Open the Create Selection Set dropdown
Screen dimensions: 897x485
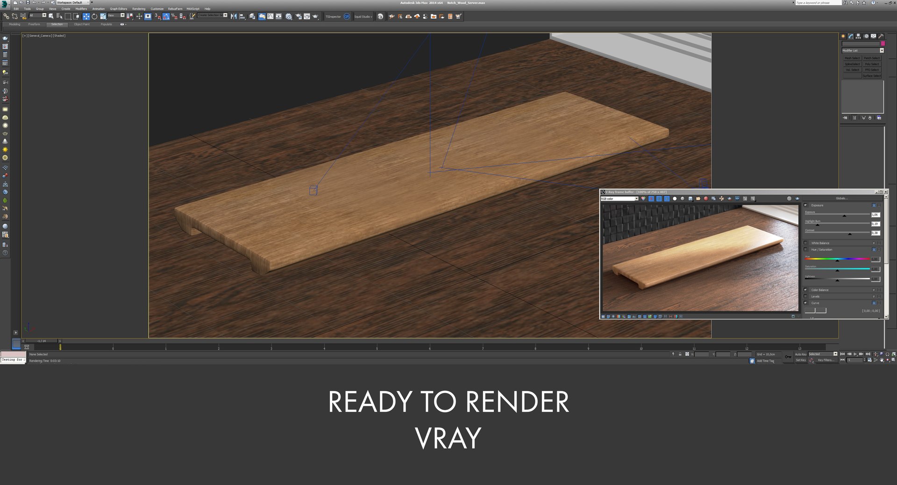pyautogui.click(x=213, y=15)
